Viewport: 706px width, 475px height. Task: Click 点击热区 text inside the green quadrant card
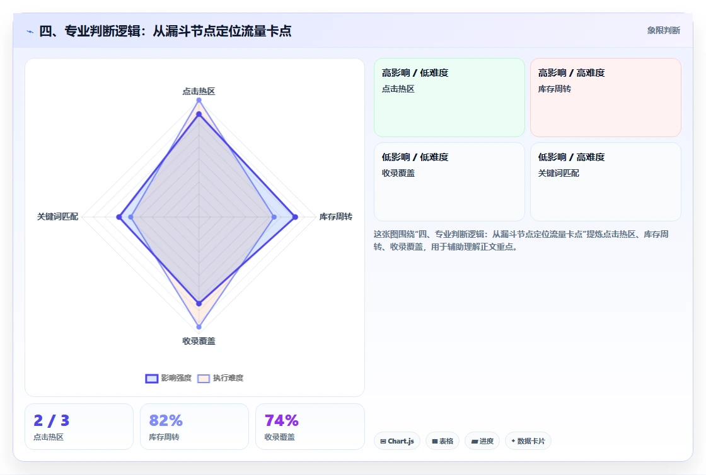click(x=398, y=89)
